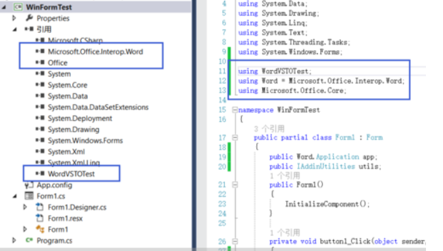Expand the Form1 class node
443x251 pixels.
click(25, 229)
